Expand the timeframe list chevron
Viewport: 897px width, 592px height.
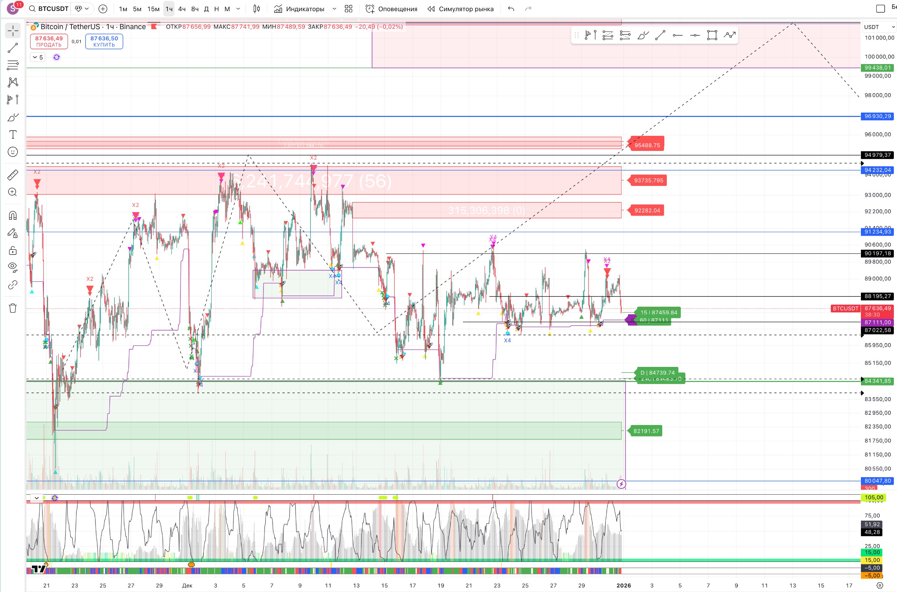point(238,9)
